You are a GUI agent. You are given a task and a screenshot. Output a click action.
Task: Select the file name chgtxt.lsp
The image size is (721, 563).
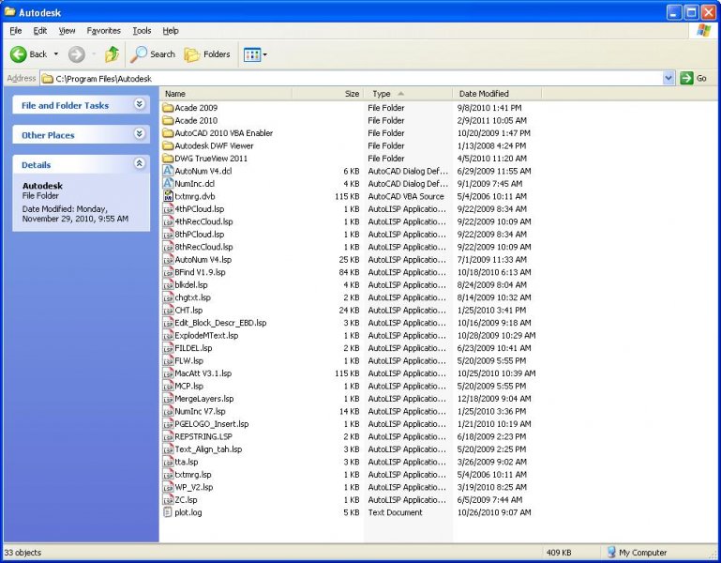click(x=192, y=297)
